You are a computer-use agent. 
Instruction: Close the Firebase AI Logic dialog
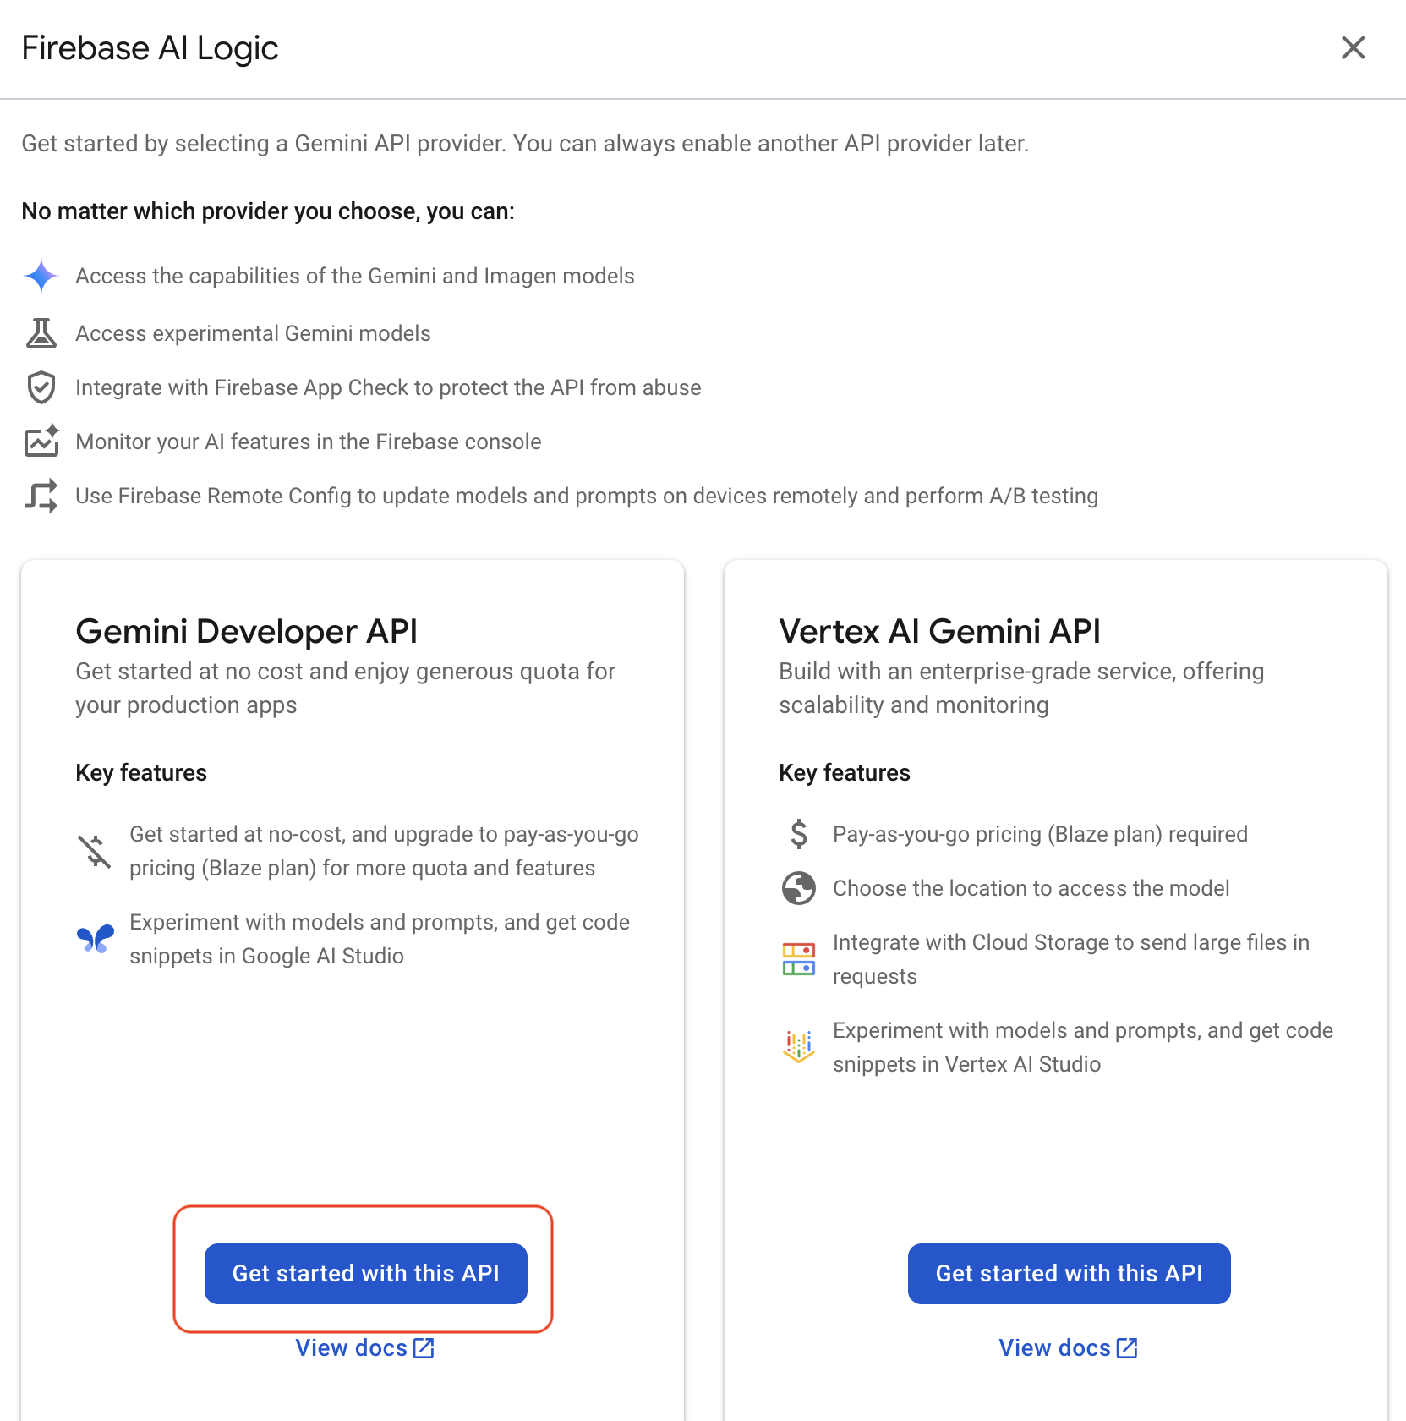[1353, 47]
